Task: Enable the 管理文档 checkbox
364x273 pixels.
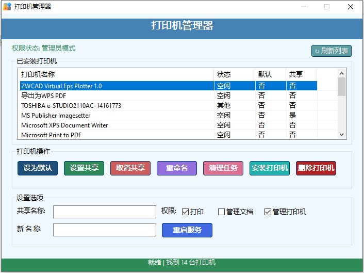Action: (222, 212)
